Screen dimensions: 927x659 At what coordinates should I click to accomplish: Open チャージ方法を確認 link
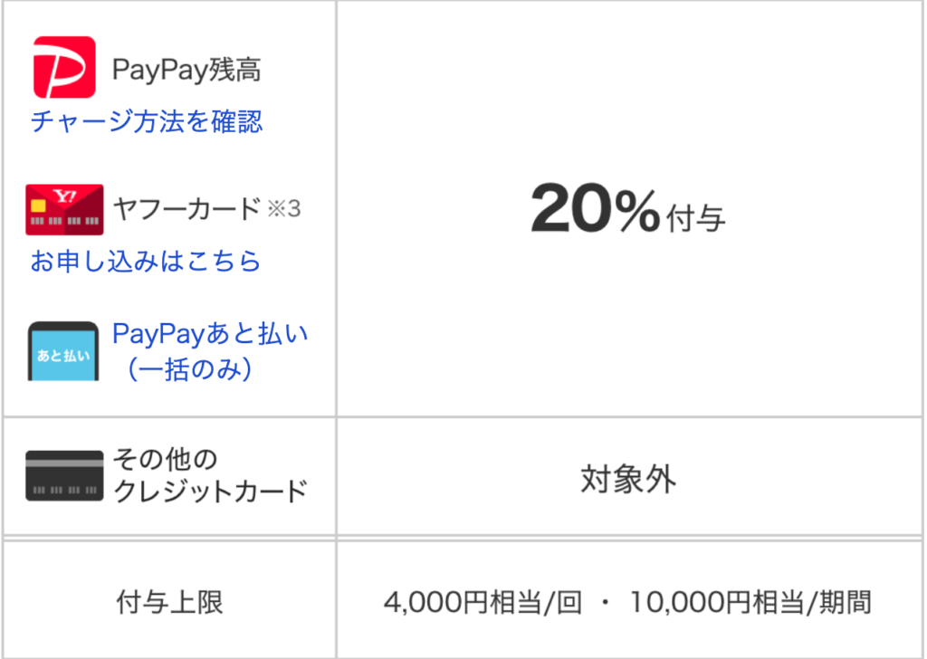146,122
